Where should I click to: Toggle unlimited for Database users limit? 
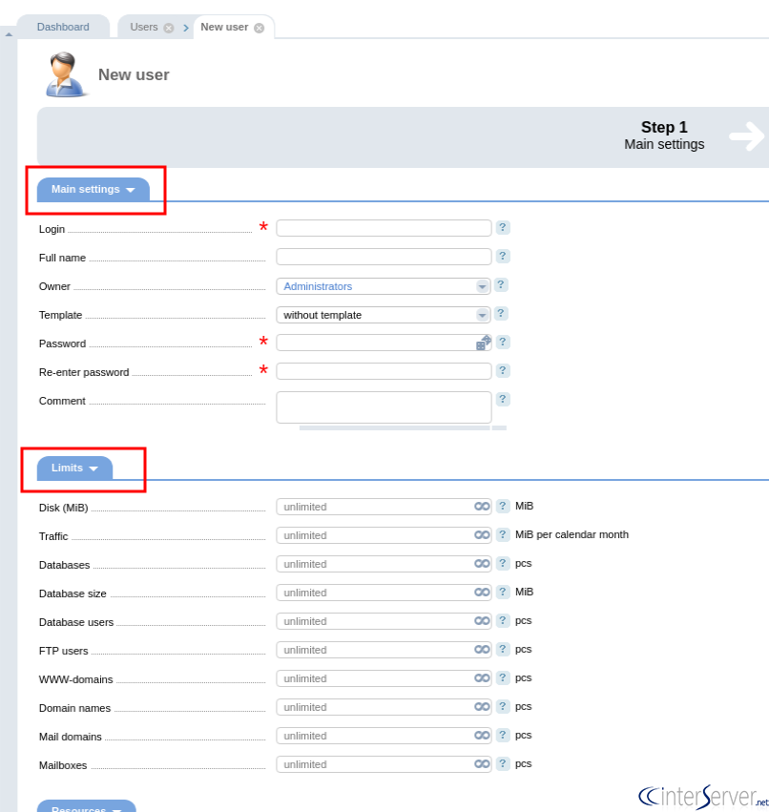pyautogui.click(x=482, y=621)
